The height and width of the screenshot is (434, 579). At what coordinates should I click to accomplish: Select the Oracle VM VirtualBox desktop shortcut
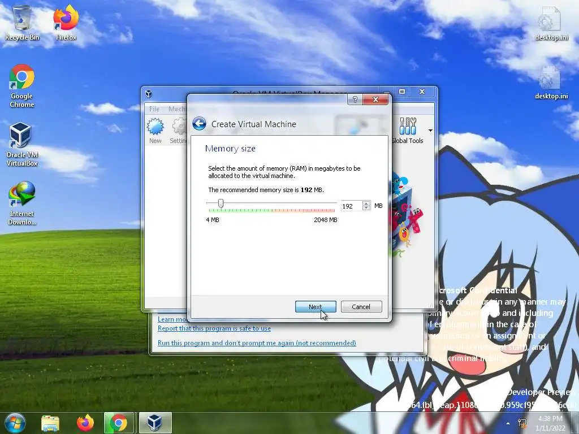(x=22, y=145)
